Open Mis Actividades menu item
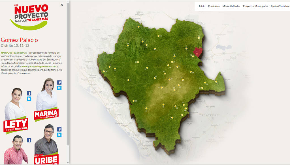Image resolution: width=290 pixels, height=165 pixels. click(231, 6)
